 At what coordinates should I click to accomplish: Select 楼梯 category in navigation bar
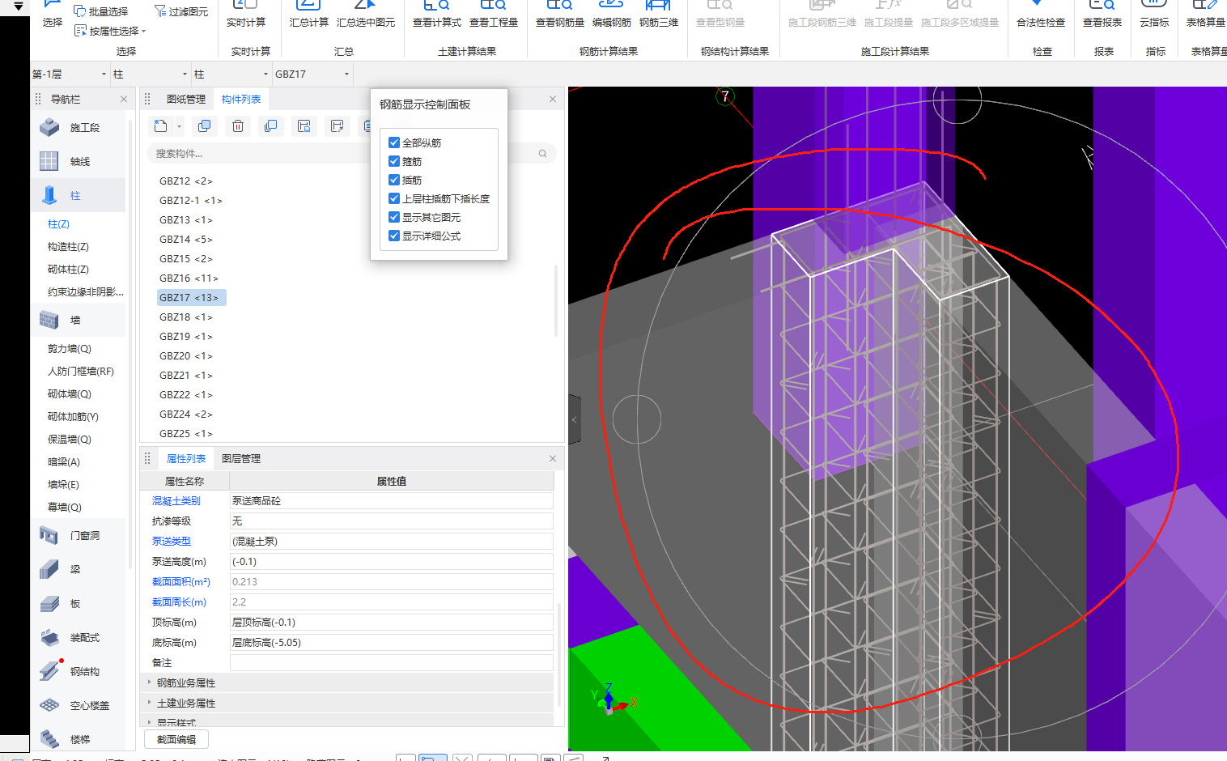click(x=78, y=739)
